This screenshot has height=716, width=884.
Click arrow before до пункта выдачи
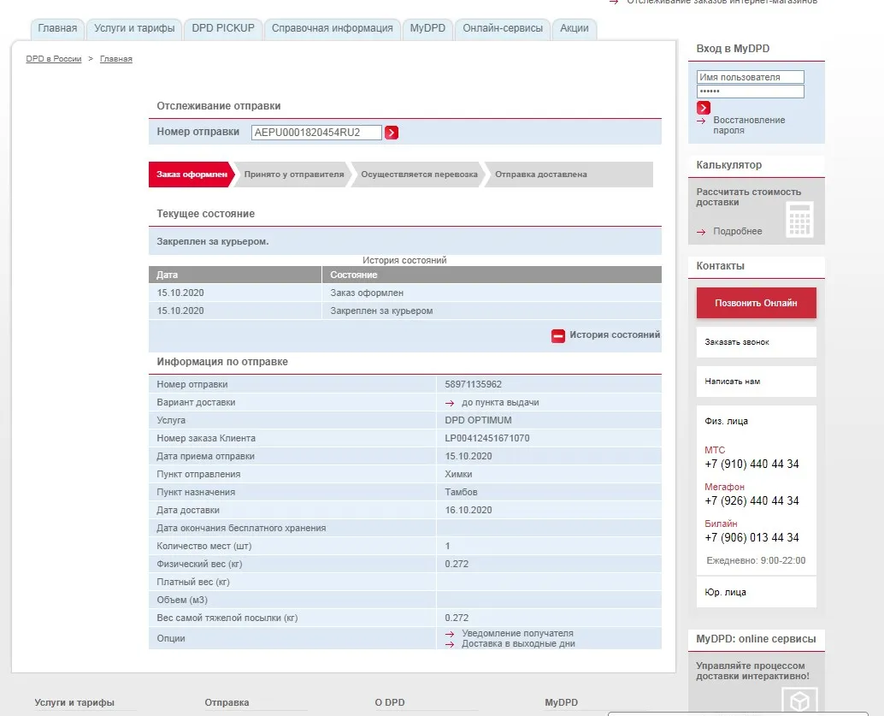(x=450, y=403)
